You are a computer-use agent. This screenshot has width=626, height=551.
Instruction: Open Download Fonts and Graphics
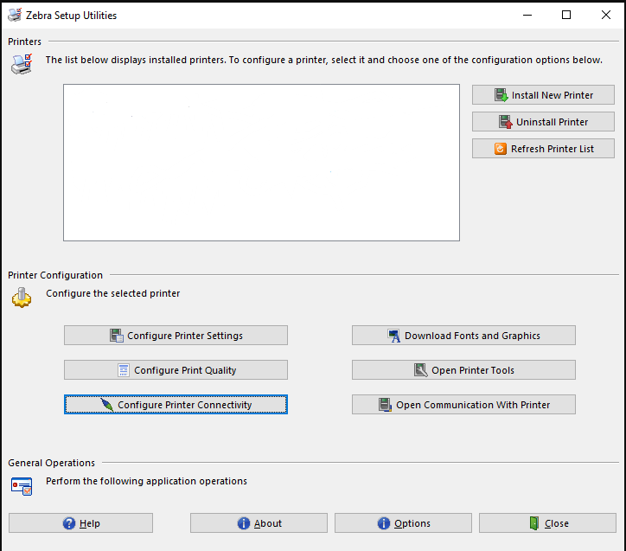coord(463,336)
